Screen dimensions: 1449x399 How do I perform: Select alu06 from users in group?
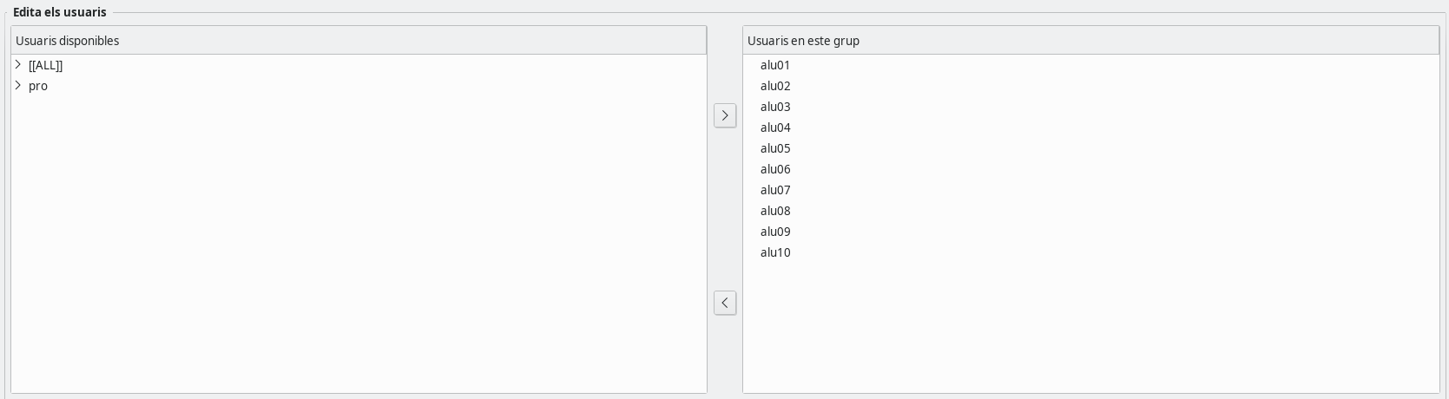click(x=775, y=169)
